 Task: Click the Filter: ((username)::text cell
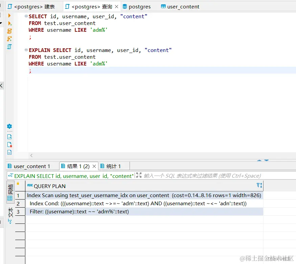click(144, 212)
